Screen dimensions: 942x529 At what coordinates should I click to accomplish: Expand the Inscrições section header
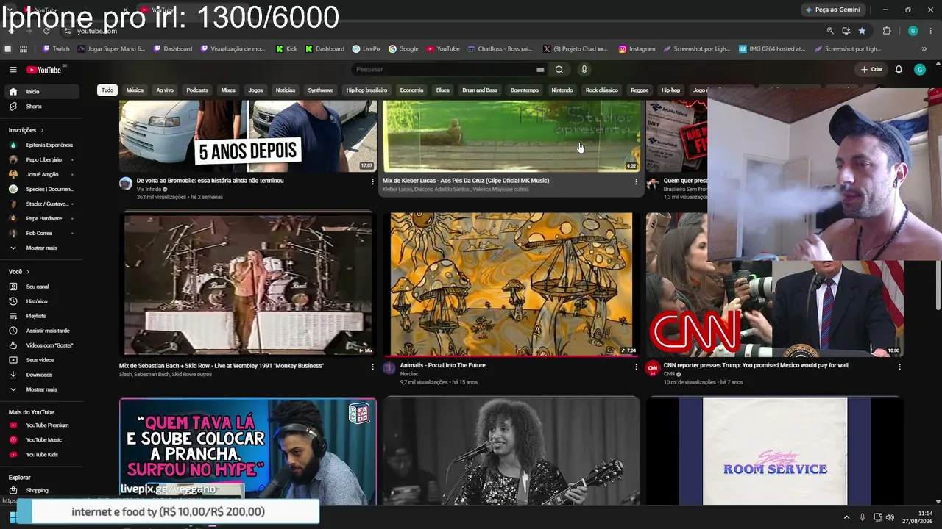point(25,130)
